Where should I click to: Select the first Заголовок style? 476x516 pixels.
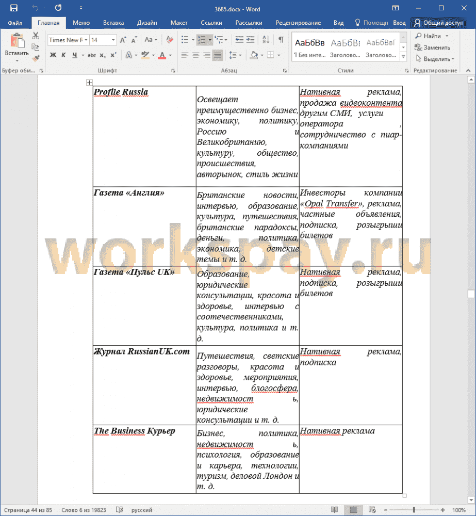(x=346, y=47)
